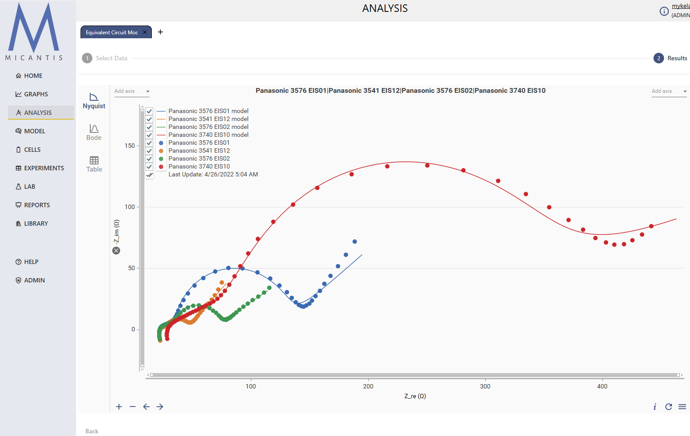This screenshot has width=690, height=436.
Task: Toggle Panasonic 3541 EIS12 data checkbox
Action: pos(149,151)
